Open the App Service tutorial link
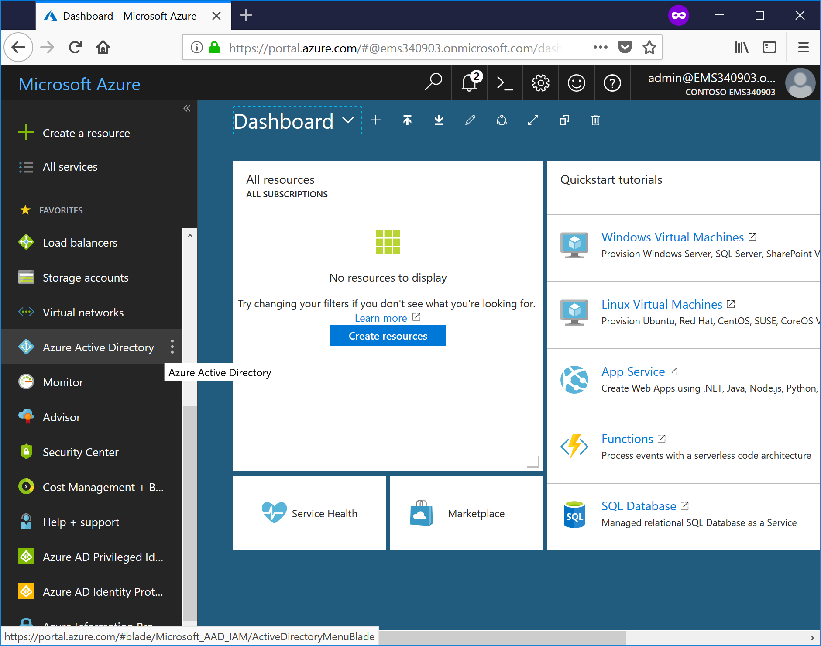The height and width of the screenshot is (646, 821). pyautogui.click(x=633, y=371)
